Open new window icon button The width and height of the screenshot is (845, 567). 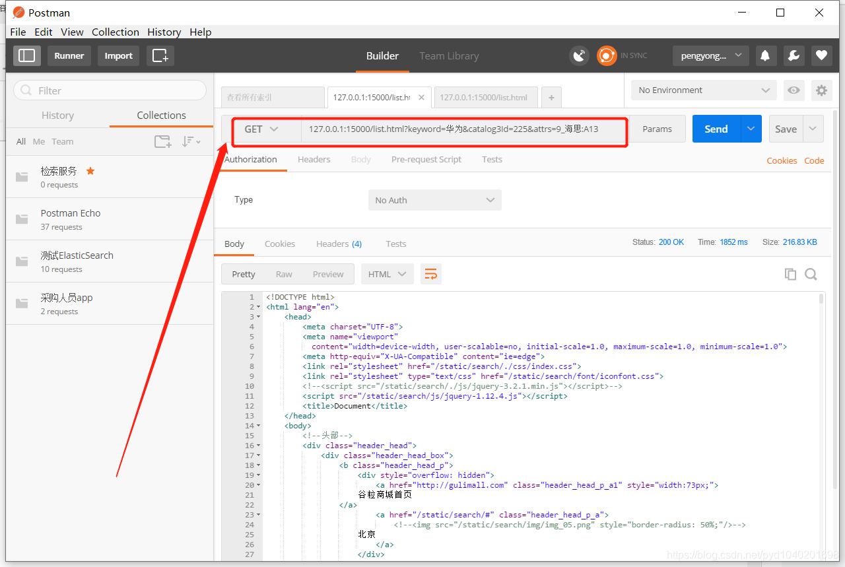pos(160,55)
